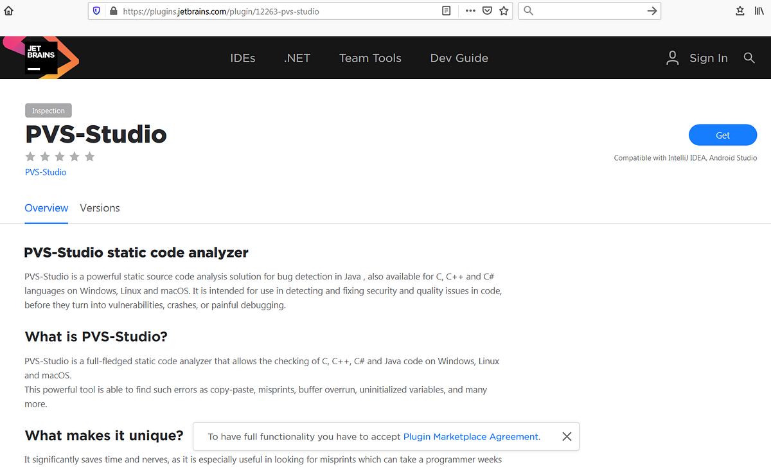
Task: Open the Dev Guide menu item
Action: [459, 58]
